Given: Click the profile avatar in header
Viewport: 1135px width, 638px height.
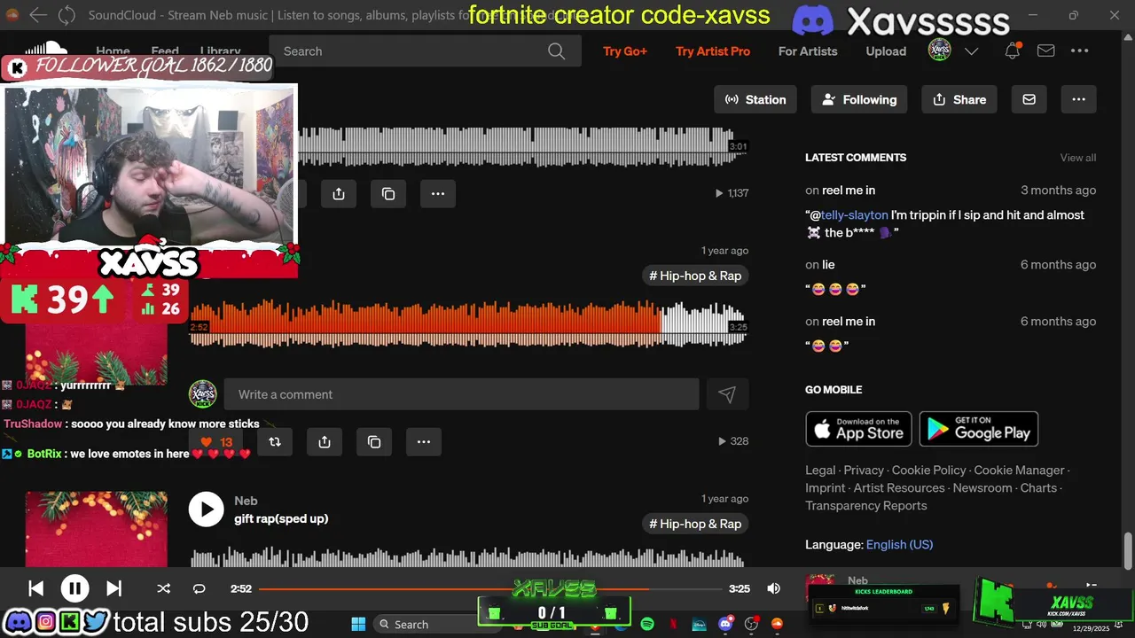Looking at the screenshot, I should click(x=940, y=51).
